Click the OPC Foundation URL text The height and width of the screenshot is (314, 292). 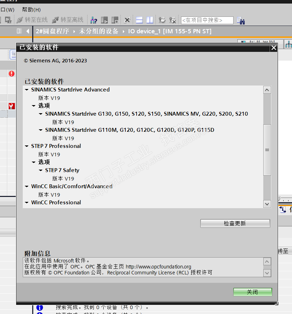click(x=158, y=267)
